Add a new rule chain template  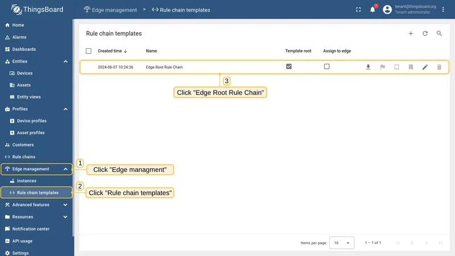click(x=411, y=34)
